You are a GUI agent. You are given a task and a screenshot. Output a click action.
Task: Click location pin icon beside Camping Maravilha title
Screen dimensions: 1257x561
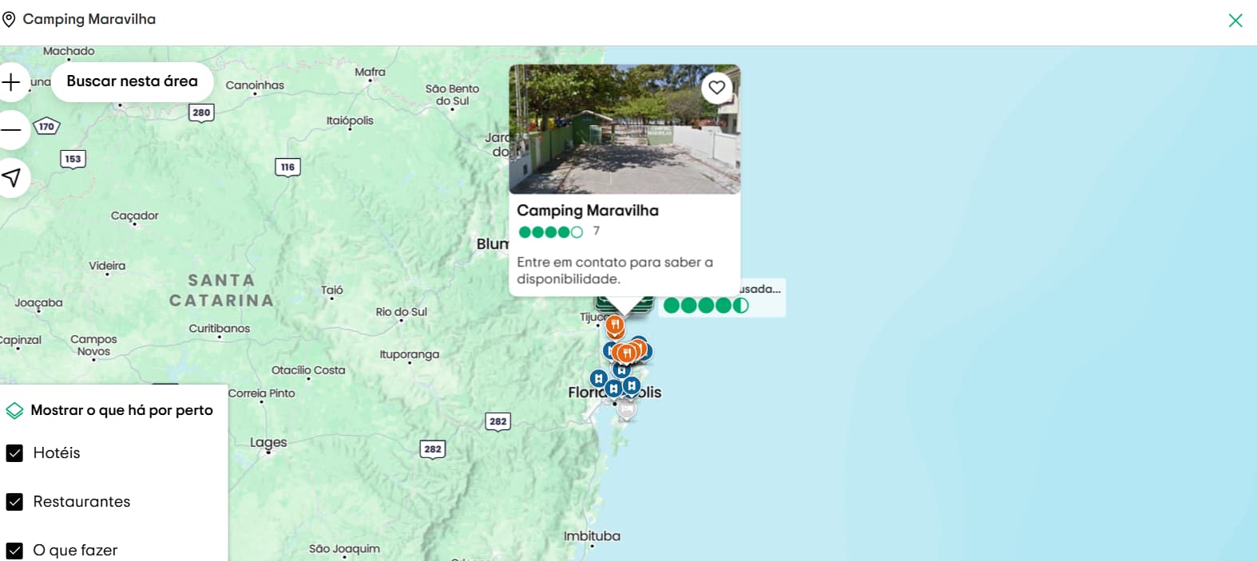[9, 20]
